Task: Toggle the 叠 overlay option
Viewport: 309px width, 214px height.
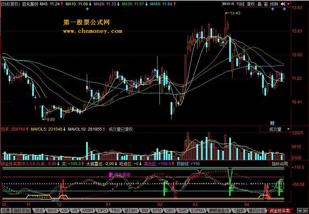Action: [x=259, y=4]
